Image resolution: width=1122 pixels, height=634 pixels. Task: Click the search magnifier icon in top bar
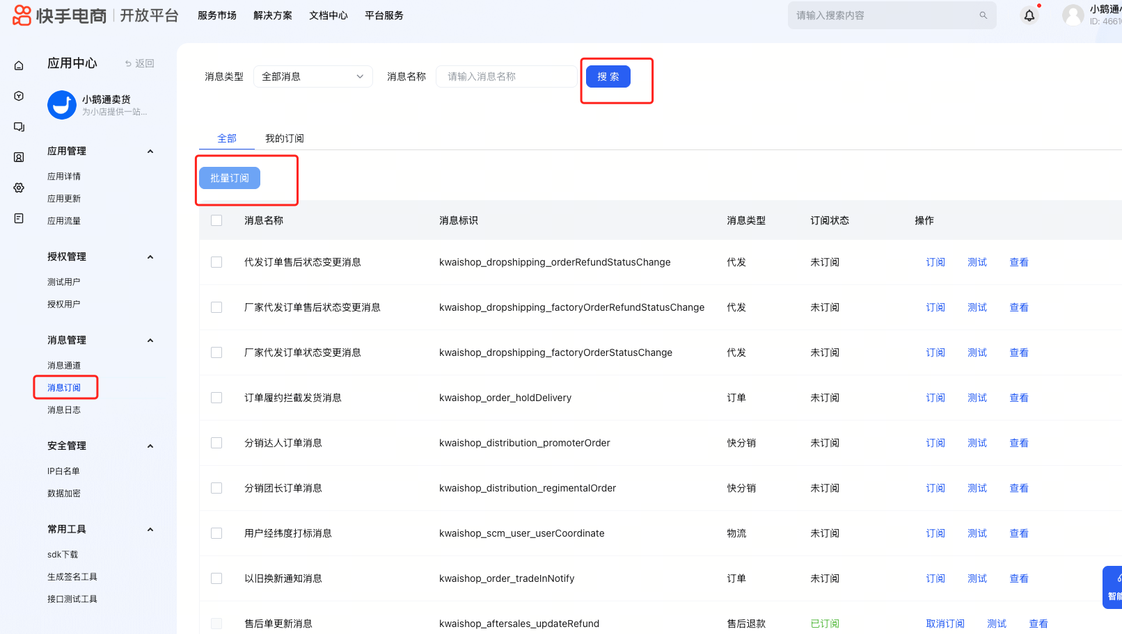coord(983,15)
